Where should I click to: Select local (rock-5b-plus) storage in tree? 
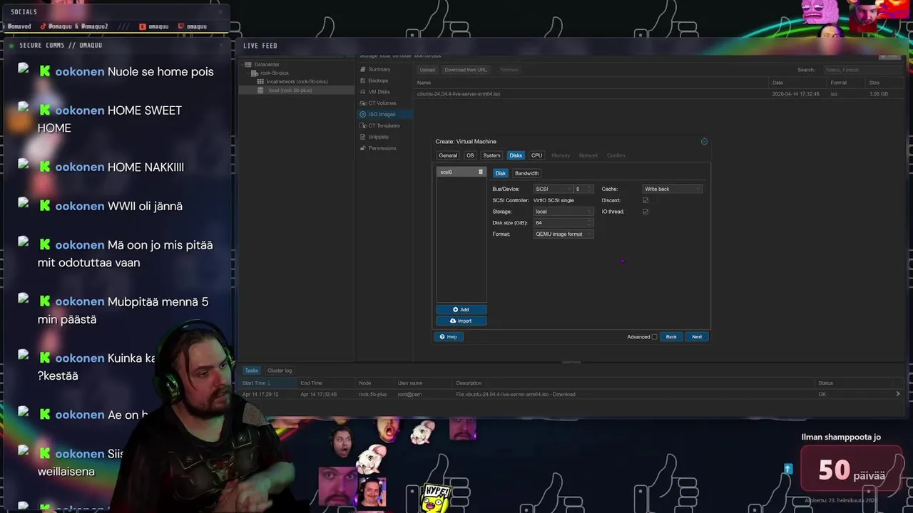tap(290, 90)
